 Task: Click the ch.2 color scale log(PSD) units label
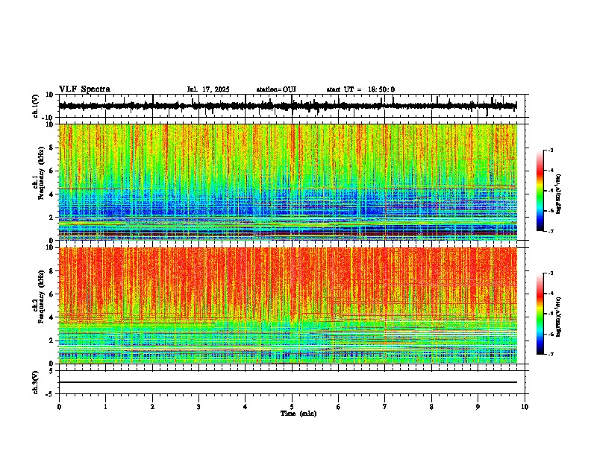[x=559, y=317]
